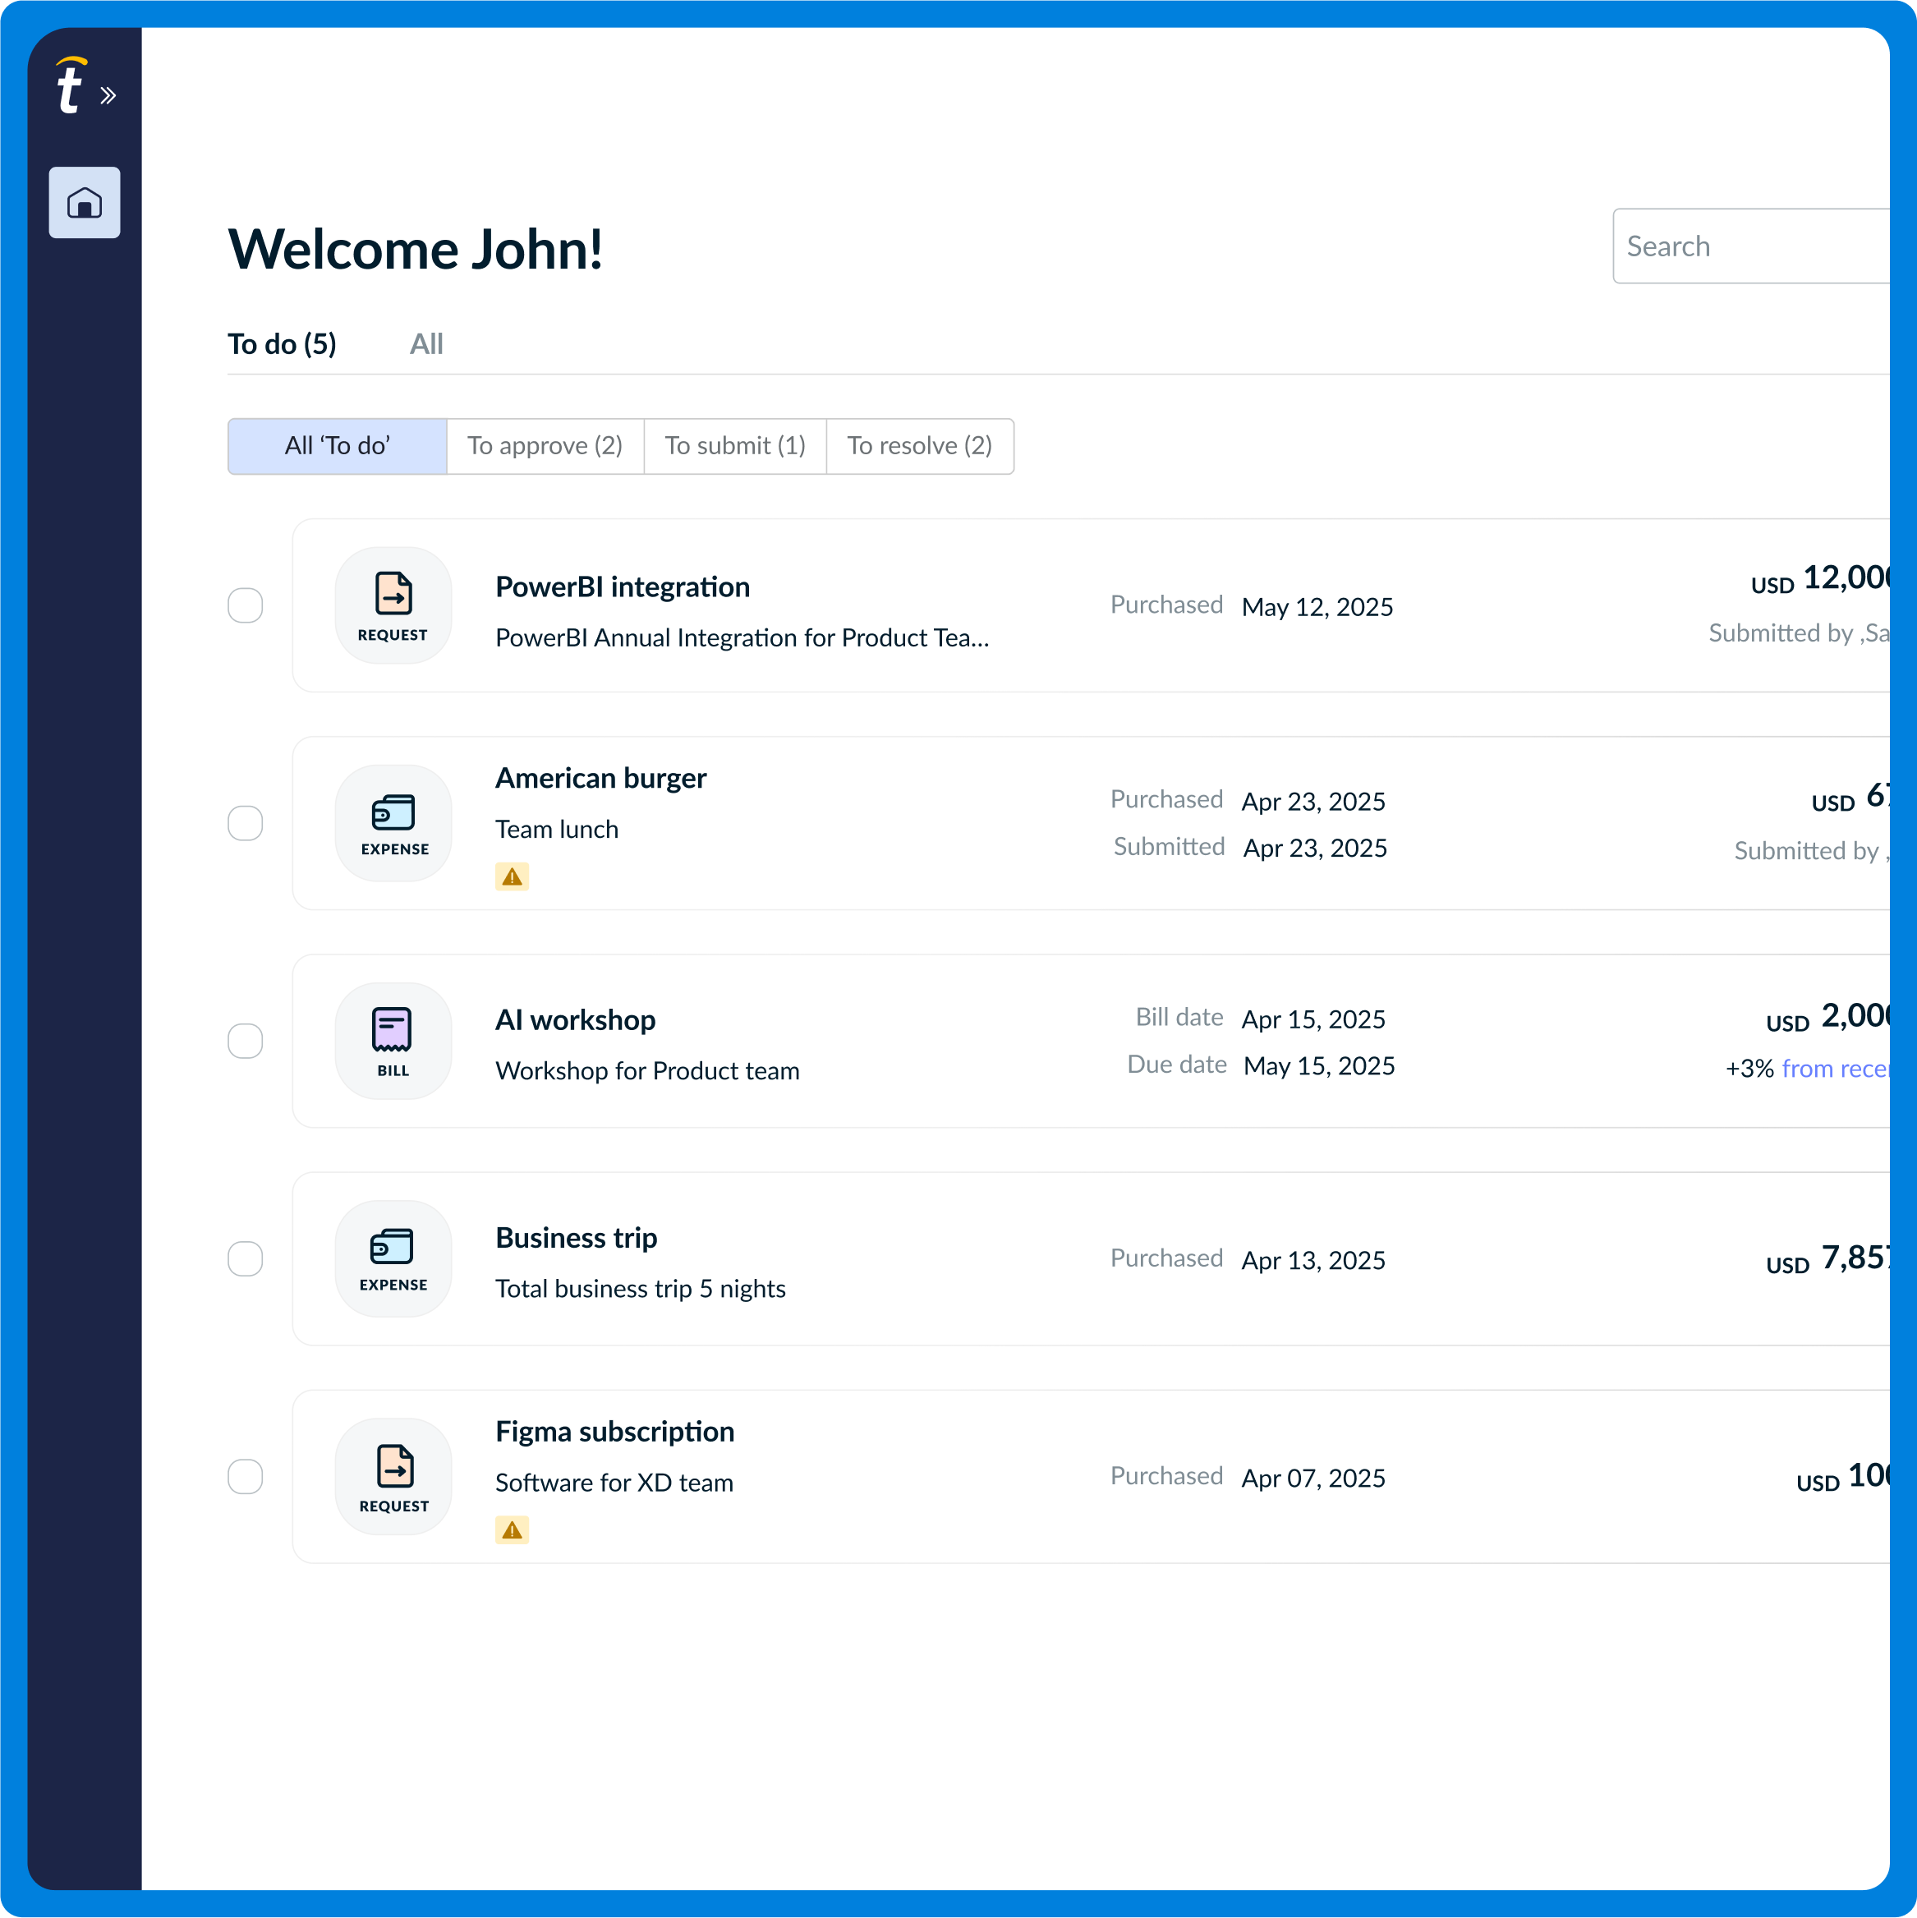Click into the Search field
This screenshot has height=1918, width=1917.
pyautogui.click(x=1752, y=246)
